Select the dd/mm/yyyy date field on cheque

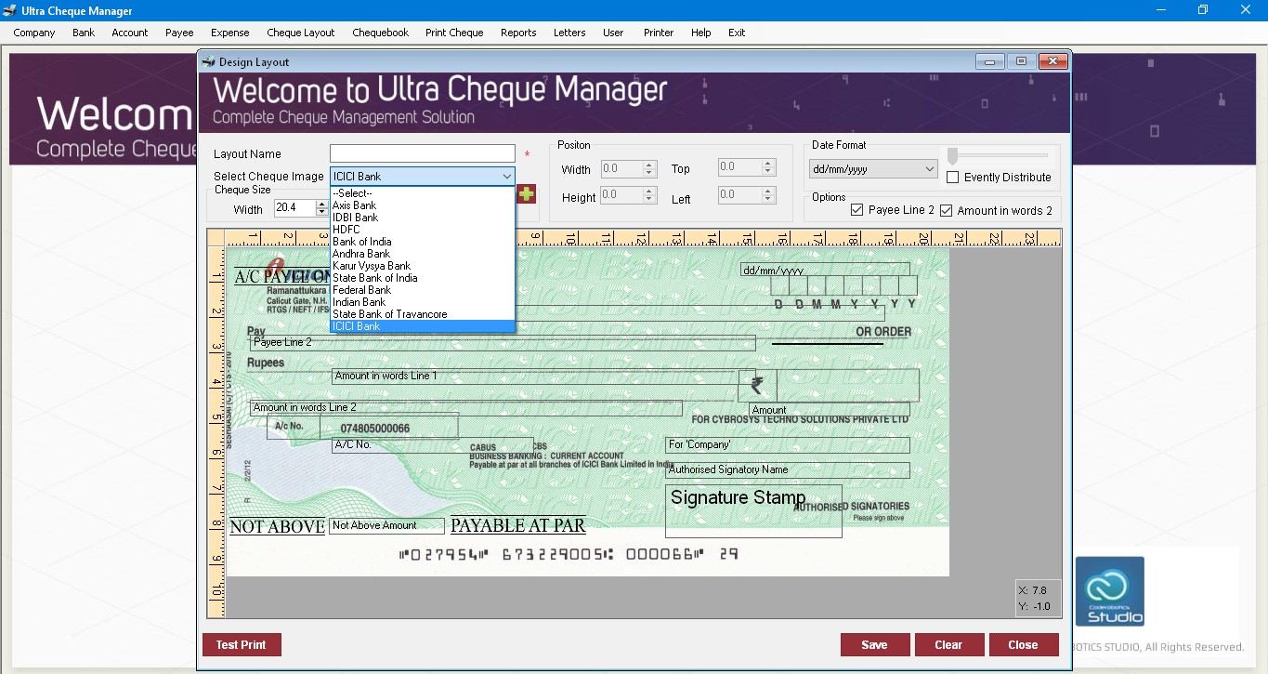coord(825,270)
